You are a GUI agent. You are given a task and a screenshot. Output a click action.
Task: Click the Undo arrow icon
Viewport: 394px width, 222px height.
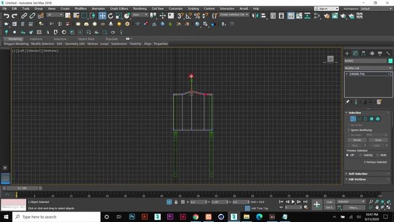tap(6, 16)
